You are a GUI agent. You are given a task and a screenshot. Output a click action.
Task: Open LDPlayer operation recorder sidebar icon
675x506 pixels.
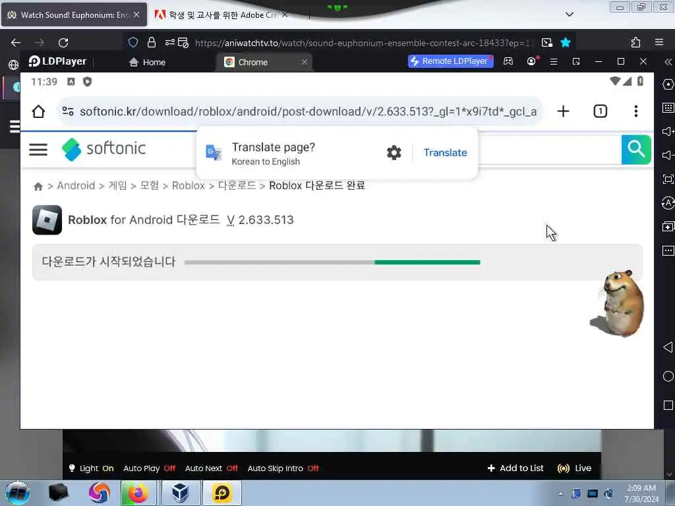click(668, 203)
